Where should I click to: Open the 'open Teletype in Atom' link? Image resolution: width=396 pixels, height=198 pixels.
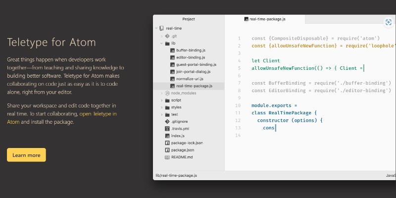click(x=62, y=118)
